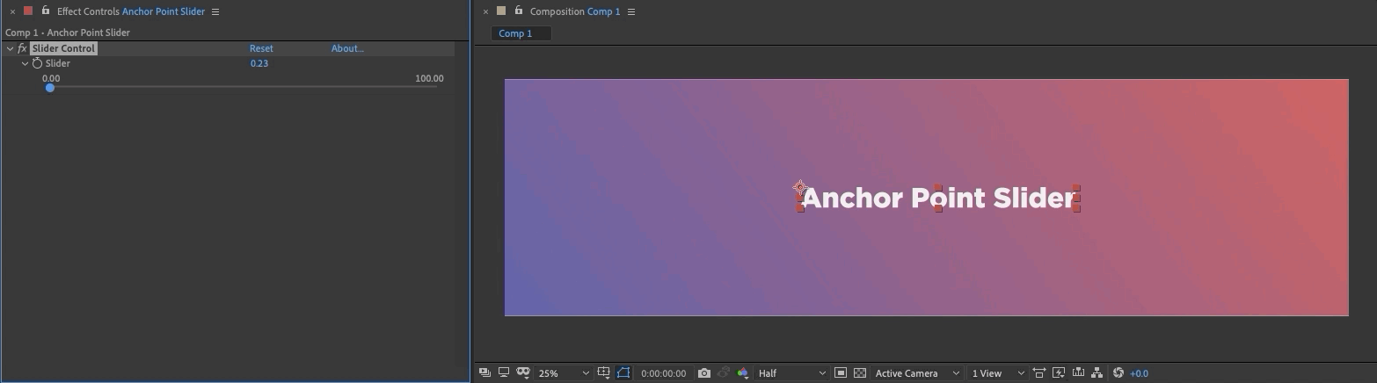Open the Half resolution dropdown
This screenshot has height=383, width=1377.
tap(791, 373)
